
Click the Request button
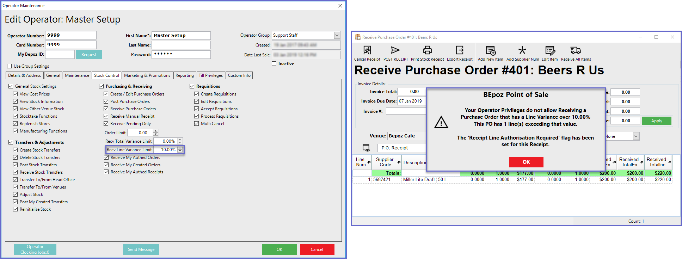89,54
